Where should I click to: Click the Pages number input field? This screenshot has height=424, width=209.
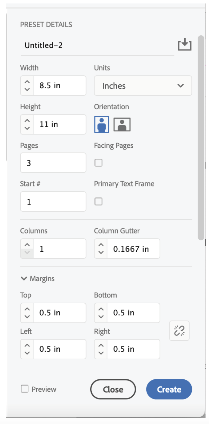pyautogui.click(x=53, y=163)
